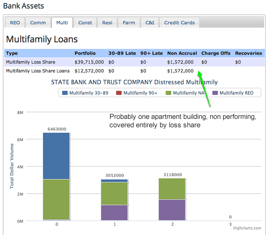Click the 3118000 total label above bar 2
Viewport: 269px width, 235px height.
[173, 175]
